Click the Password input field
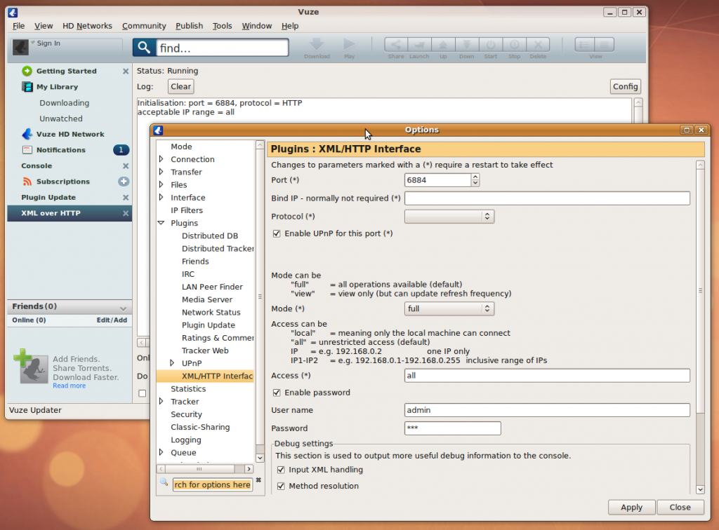 click(x=453, y=428)
